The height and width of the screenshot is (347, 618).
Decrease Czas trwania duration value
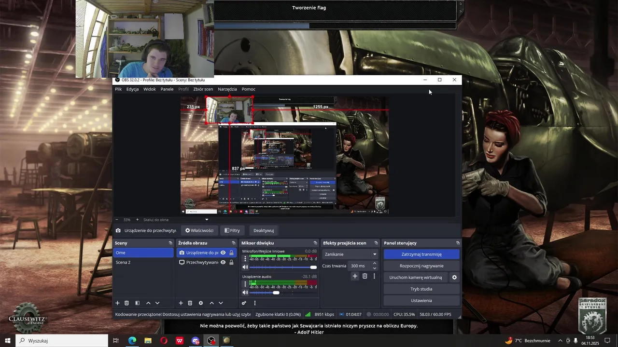click(374, 268)
